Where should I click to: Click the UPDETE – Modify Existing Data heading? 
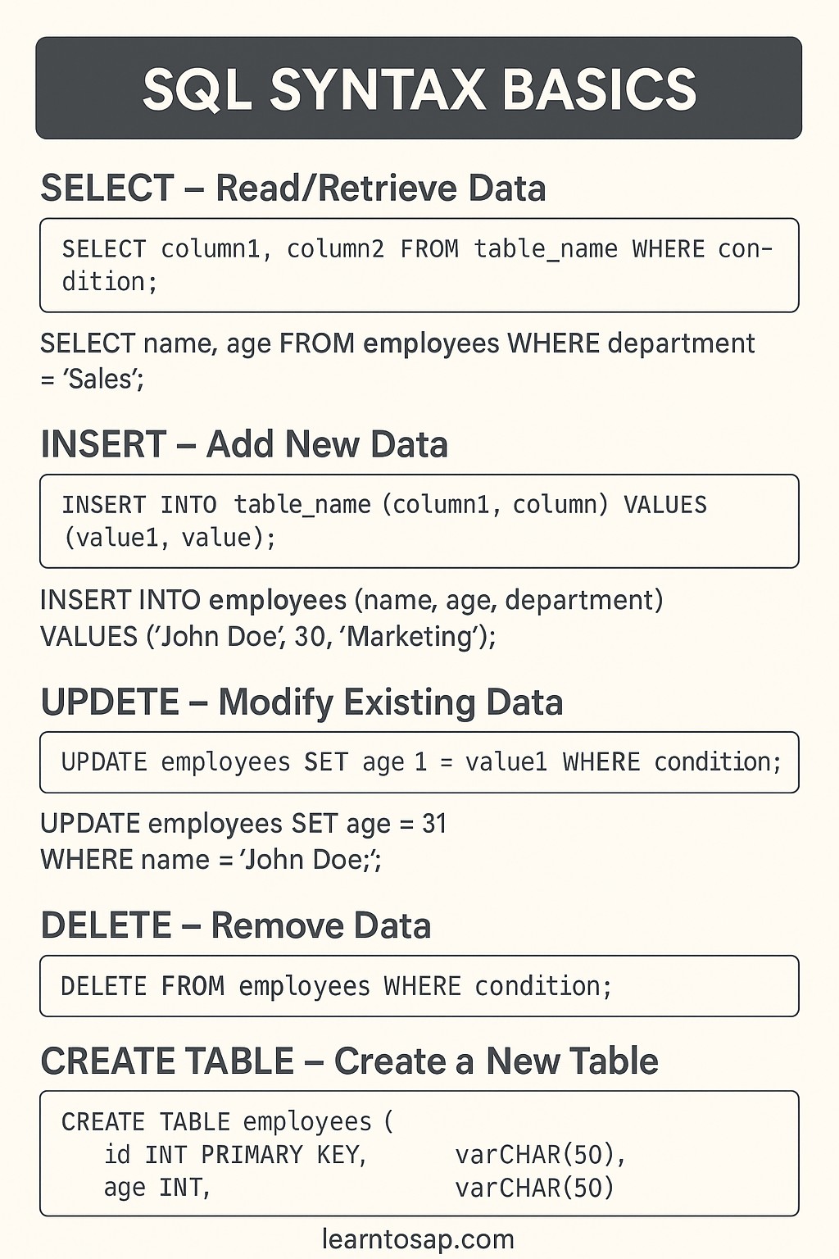click(x=302, y=702)
